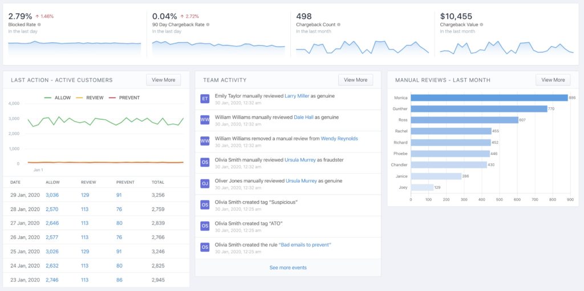Click Monica's bar in Manual Reviews chart
The image size is (584, 291).
[x=489, y=98]
